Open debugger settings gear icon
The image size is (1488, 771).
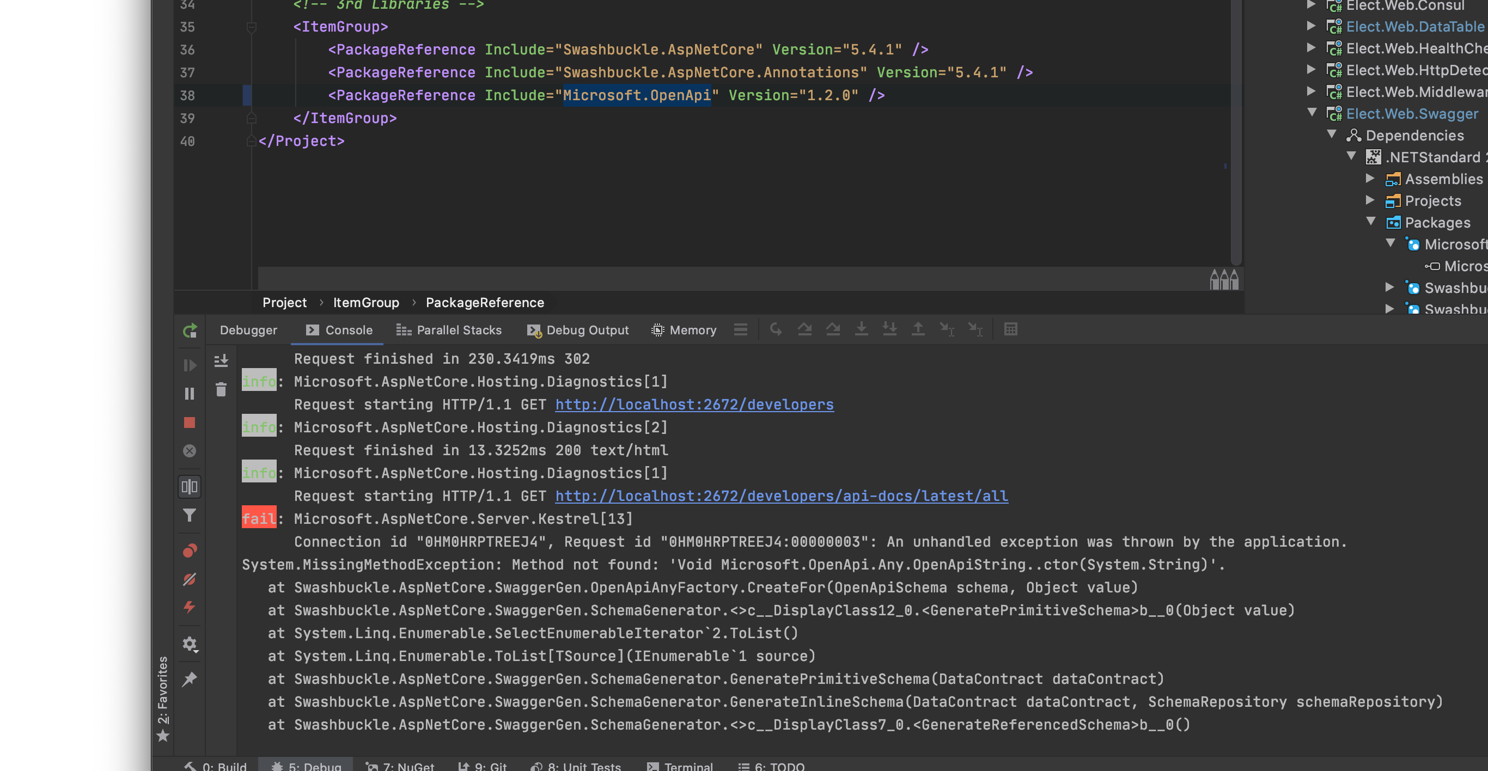[x=190, y=644]
